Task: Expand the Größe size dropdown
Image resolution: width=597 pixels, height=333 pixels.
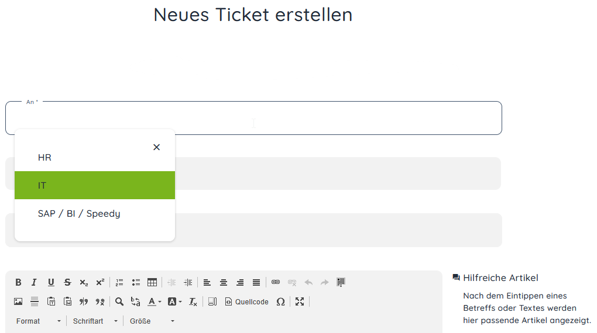Action: coord(152,321)
